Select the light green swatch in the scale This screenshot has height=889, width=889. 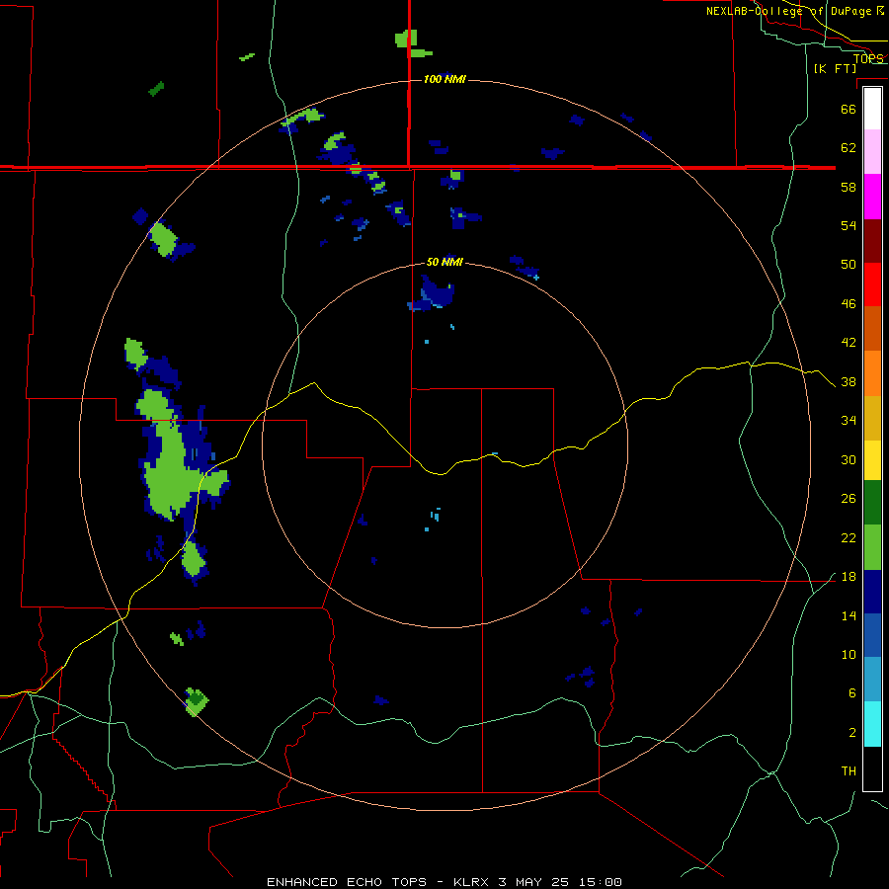(x=872, y=547)
